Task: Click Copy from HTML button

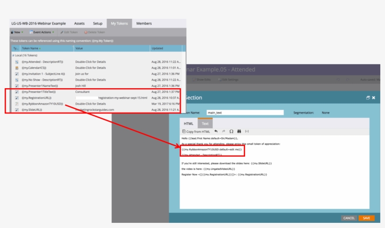Action: [196, 131]
